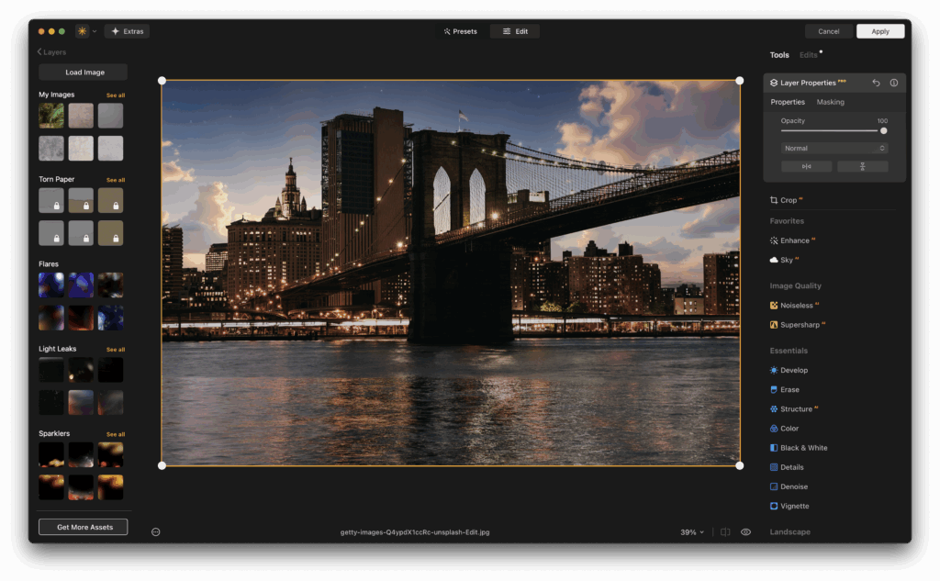Viewport: 940px width, 581px height.
Task: Open the Crop tool
Action: [x=788, y=200]
